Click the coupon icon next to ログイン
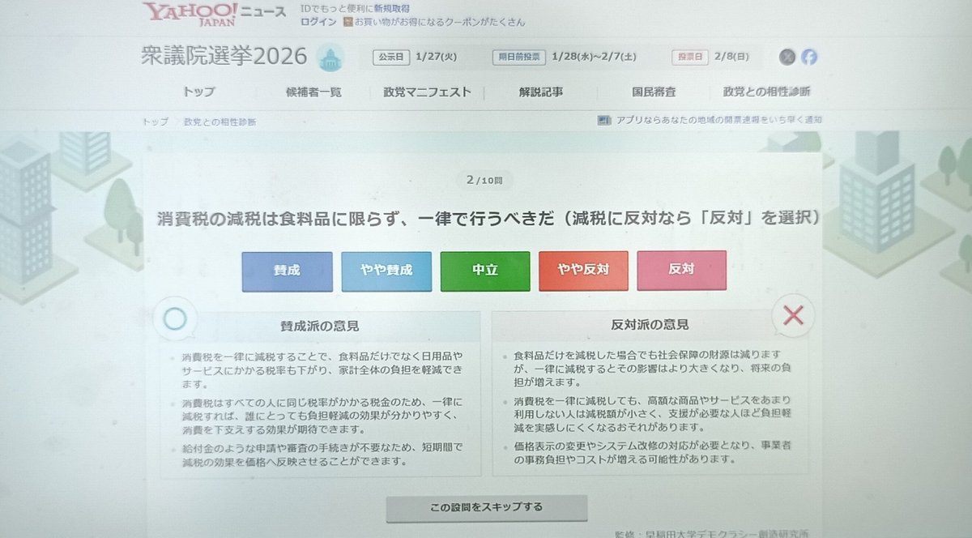972x538 pixels. [x=347, y=22]
